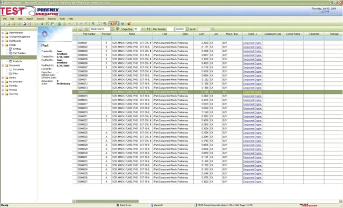
Task: Open Component Engine link for part 10000005
Action: tap(252, 59)
